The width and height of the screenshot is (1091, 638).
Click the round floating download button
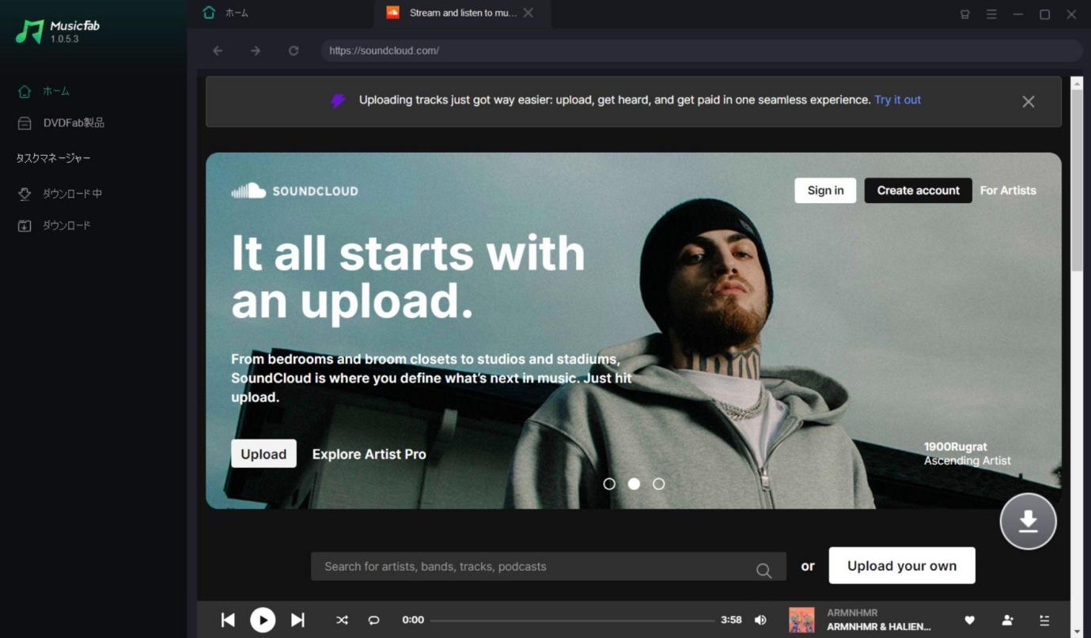(x=1028, y=521)
